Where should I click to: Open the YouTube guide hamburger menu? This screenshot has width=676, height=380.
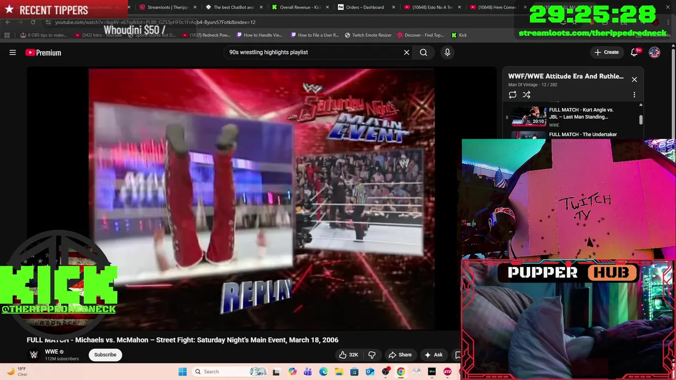click(13, 52)
